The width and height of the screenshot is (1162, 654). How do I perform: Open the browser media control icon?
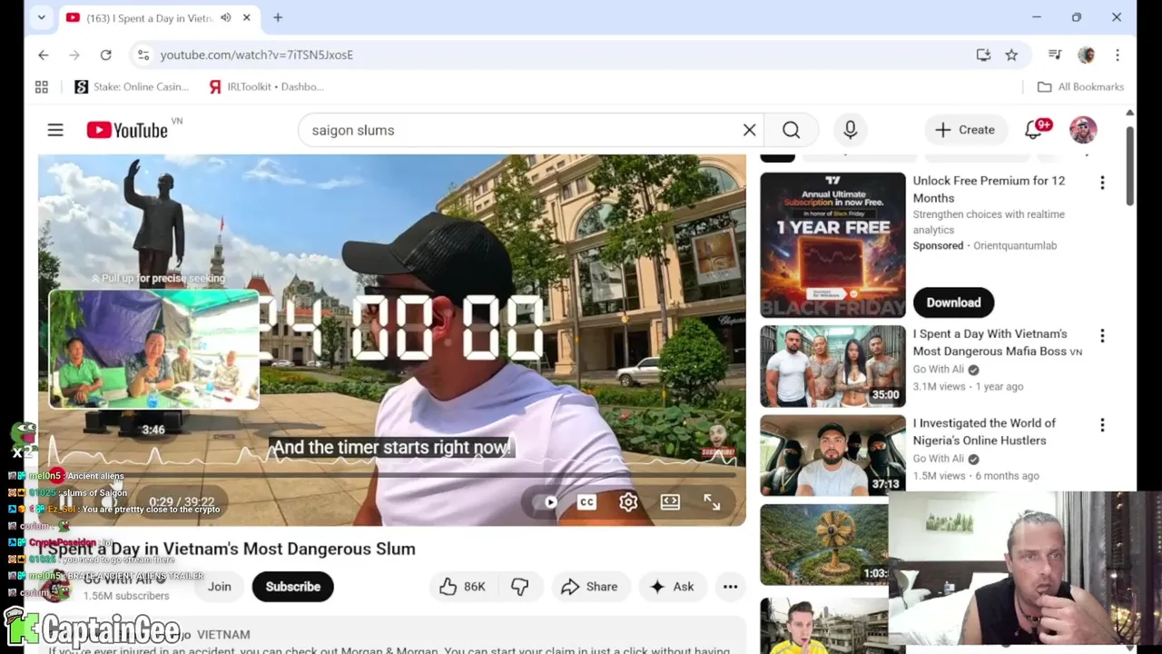pyautogui.click(x=1055, y=54)
